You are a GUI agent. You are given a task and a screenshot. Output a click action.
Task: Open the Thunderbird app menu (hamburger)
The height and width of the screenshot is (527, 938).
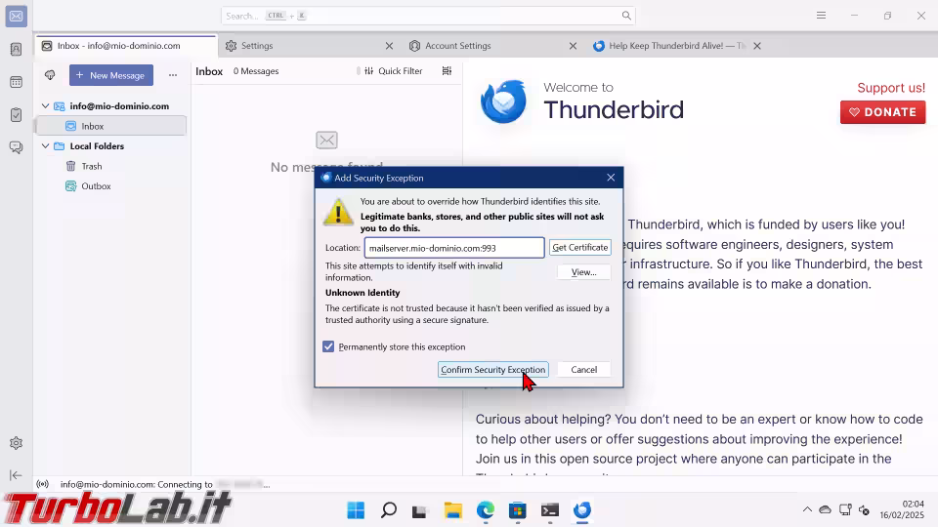822,16
